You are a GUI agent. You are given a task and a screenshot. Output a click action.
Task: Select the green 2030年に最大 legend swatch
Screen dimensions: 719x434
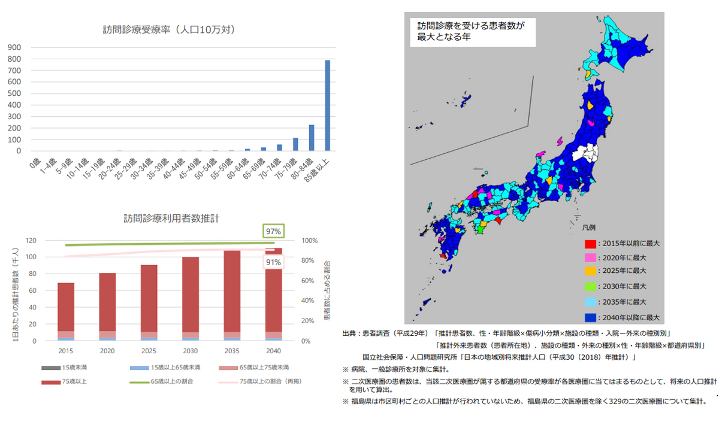coord(590,287)
